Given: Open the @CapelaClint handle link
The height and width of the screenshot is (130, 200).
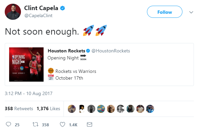Looking at the screenshot, I should [x=39, y=15].
